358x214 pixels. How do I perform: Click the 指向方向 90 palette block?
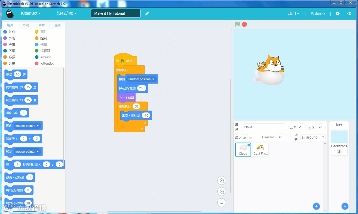click(x=17, y=113)
